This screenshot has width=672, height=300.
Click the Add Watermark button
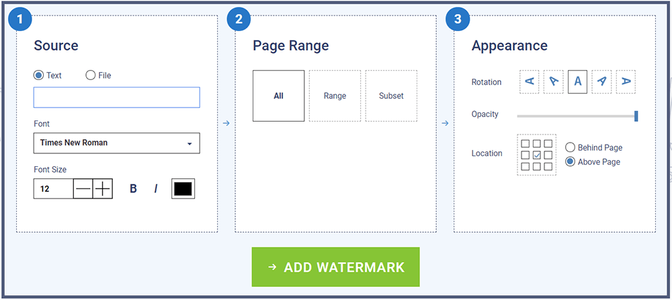335,267
